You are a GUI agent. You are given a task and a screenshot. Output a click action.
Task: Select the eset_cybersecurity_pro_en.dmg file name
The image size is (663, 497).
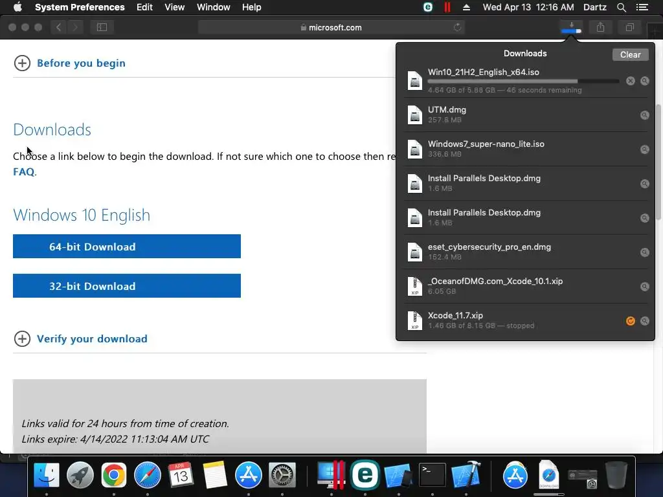point(489,247)
